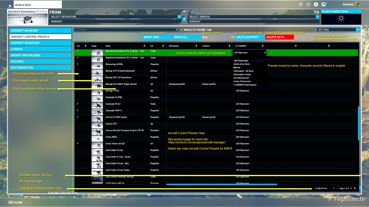Viewport: 369px width, 207px height.
Task: Click the Sonicviz avatar picture
Action: coord(357,4)
